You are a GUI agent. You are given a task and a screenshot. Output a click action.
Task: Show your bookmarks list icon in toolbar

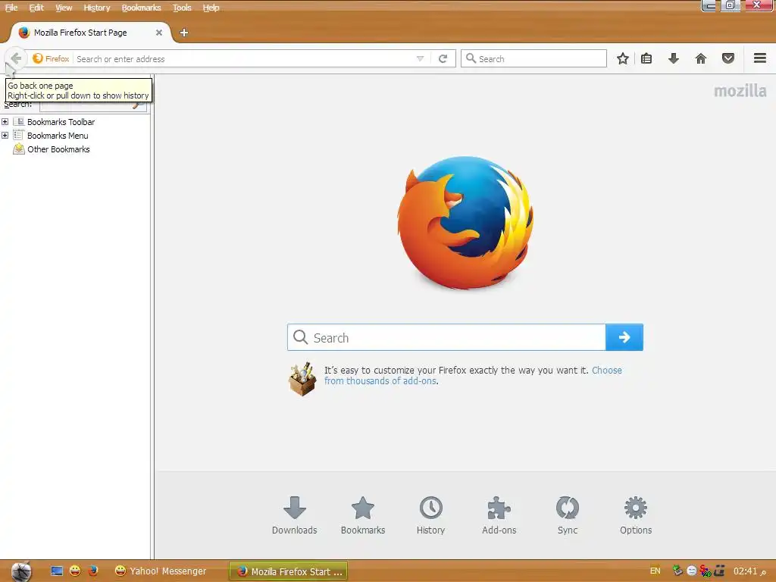(x=646, y=58)
